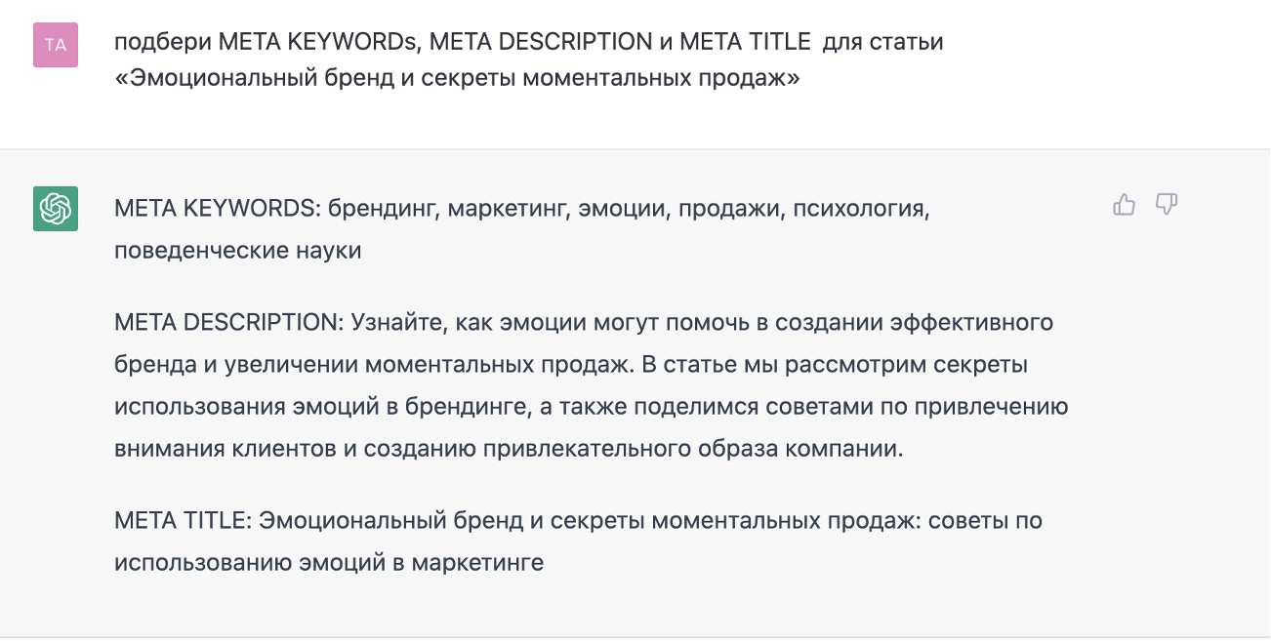Click the pink TA user avatar
The image size is (1271, 644).
click(x=56, y=44)
